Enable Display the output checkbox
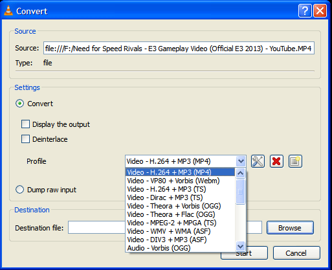The width and height of the screenshot is (332, 270). tap(25, 124)
